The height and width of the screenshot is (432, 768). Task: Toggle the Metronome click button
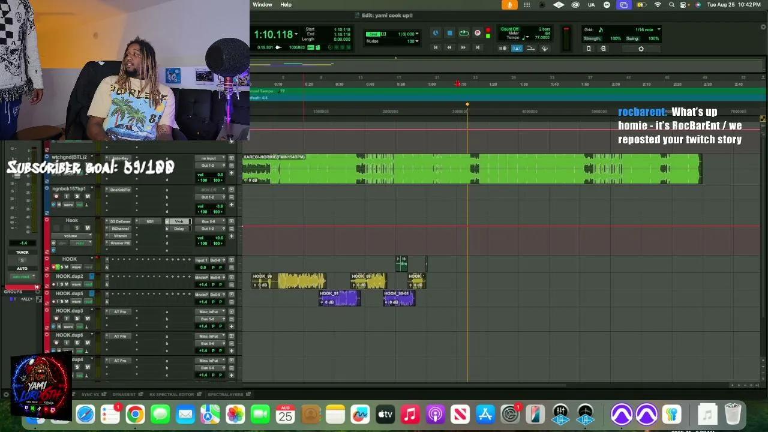(517, 49)
